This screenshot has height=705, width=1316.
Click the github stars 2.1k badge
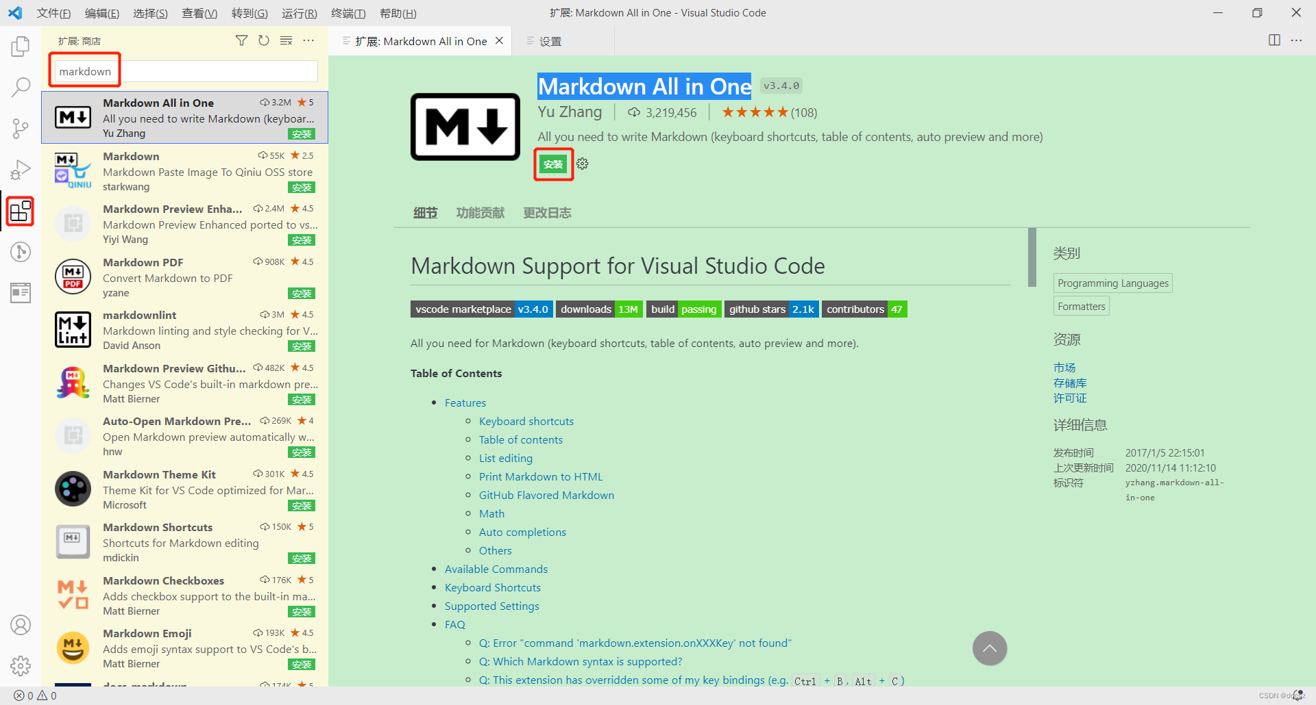tap(772, 309)
